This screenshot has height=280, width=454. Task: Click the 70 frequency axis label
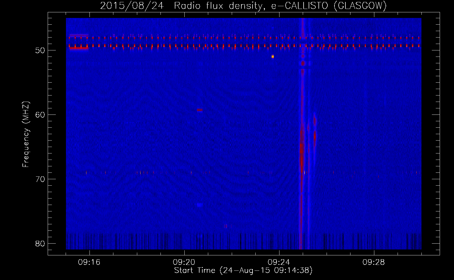[x=40, y=179]
